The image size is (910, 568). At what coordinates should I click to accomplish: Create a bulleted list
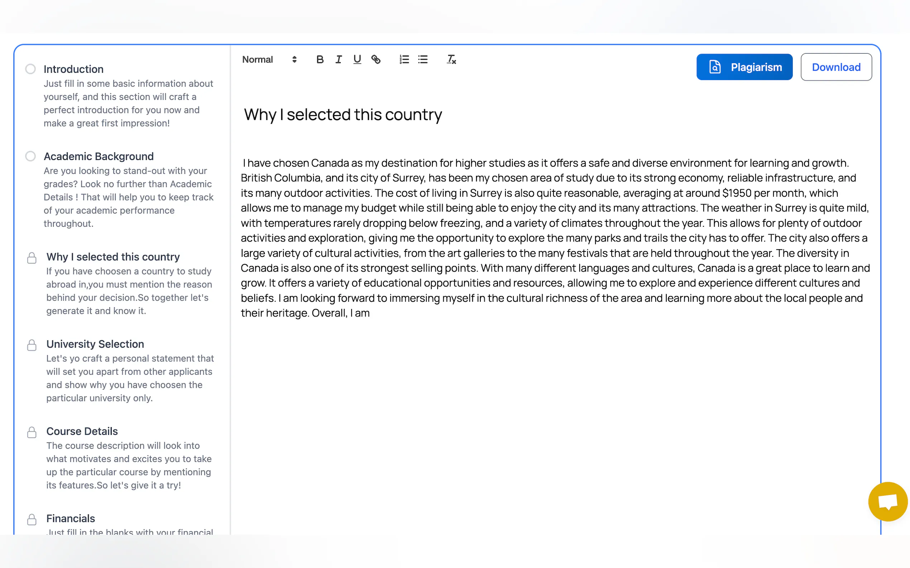423,59
